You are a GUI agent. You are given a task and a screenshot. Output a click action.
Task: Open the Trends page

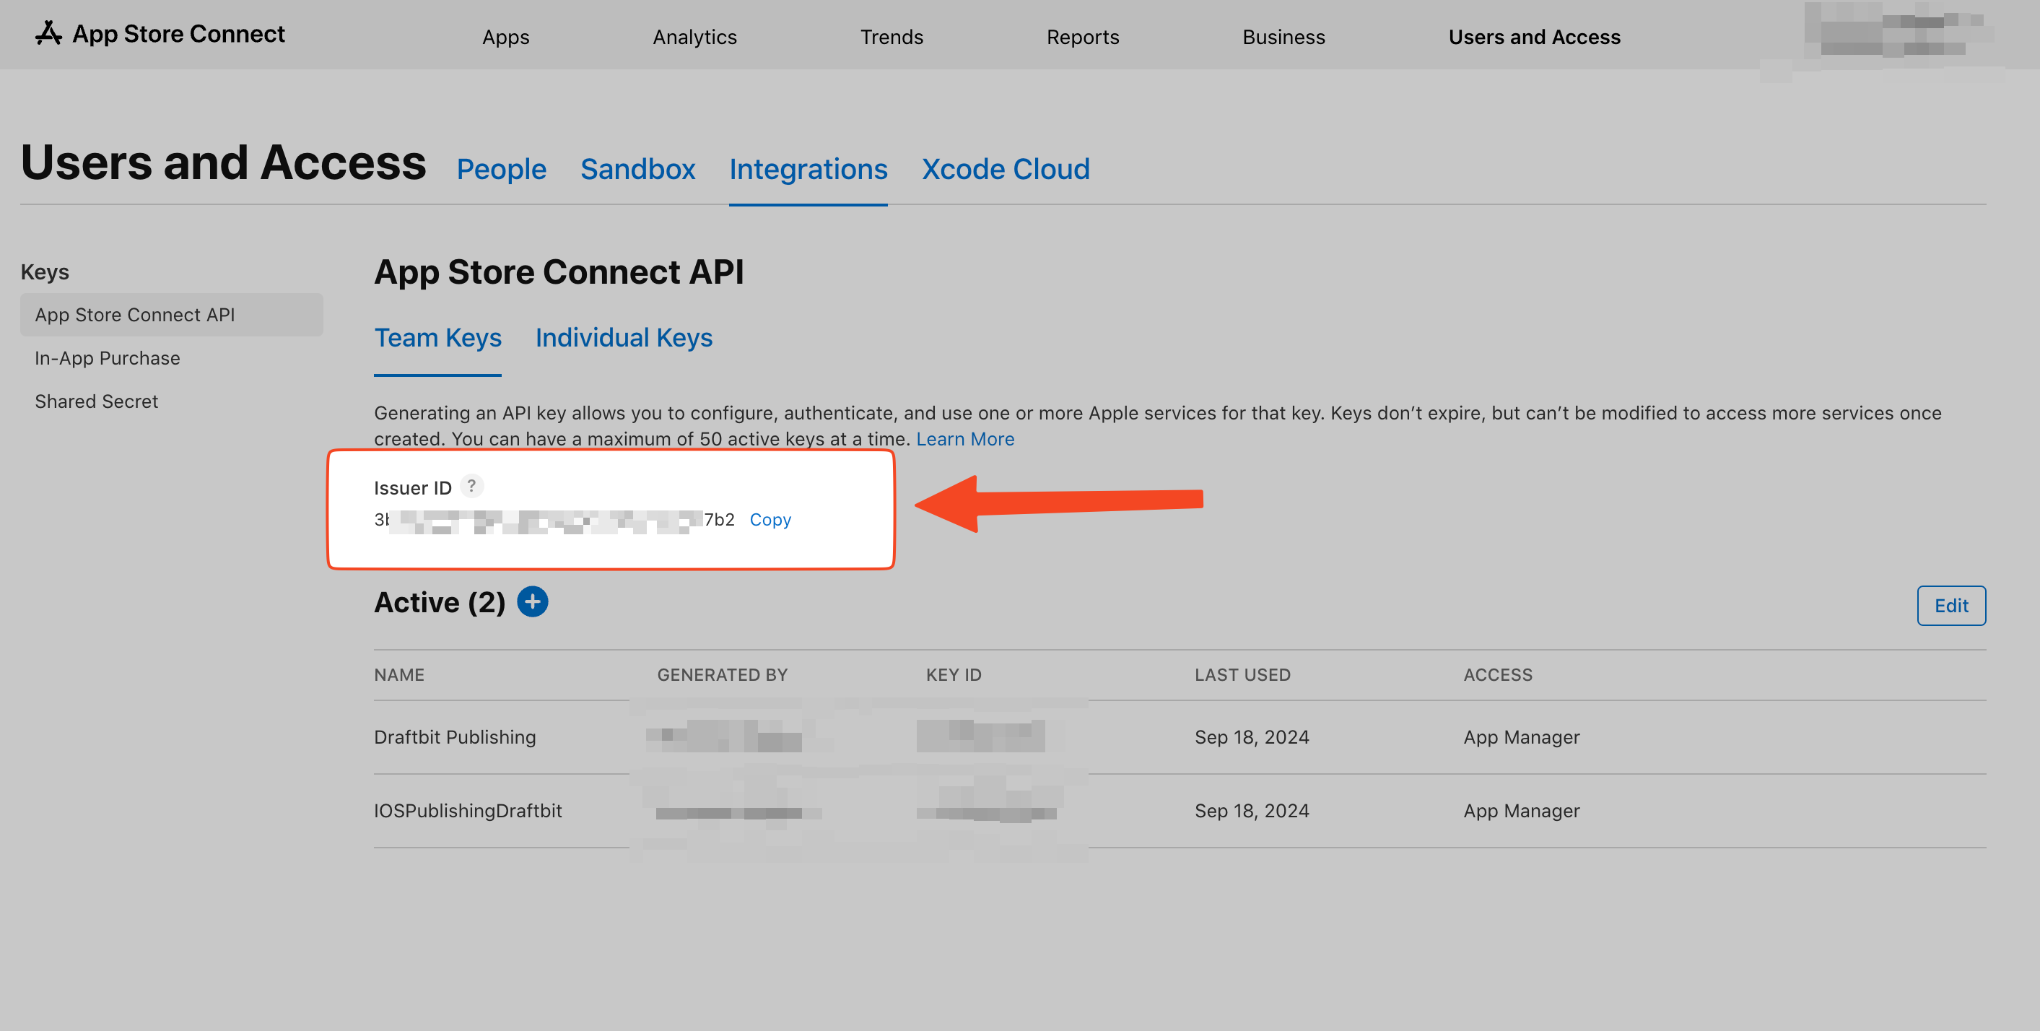[892, 36]
